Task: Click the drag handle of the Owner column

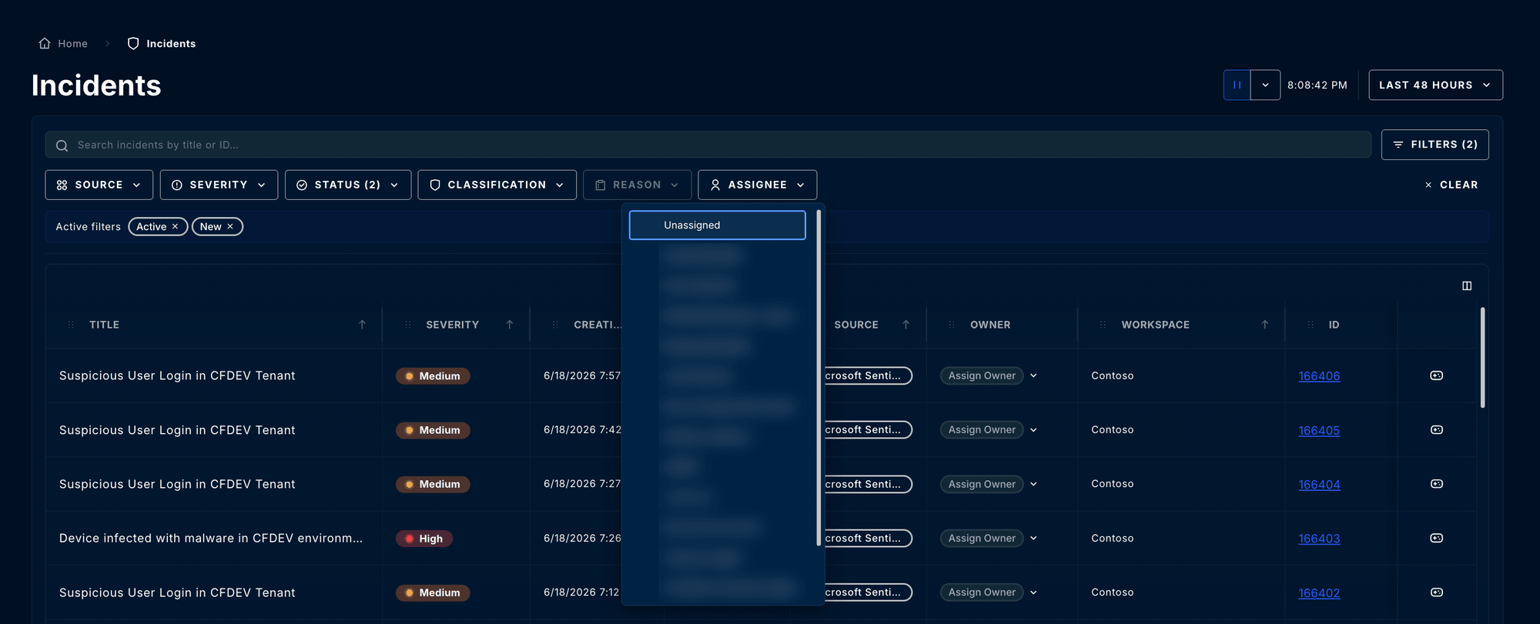Action: [952, 325]
